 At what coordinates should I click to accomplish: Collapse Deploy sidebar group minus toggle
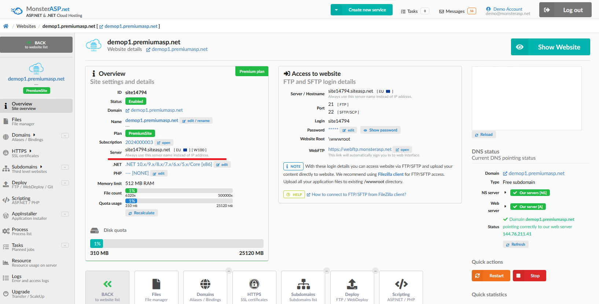click(65, 183)
